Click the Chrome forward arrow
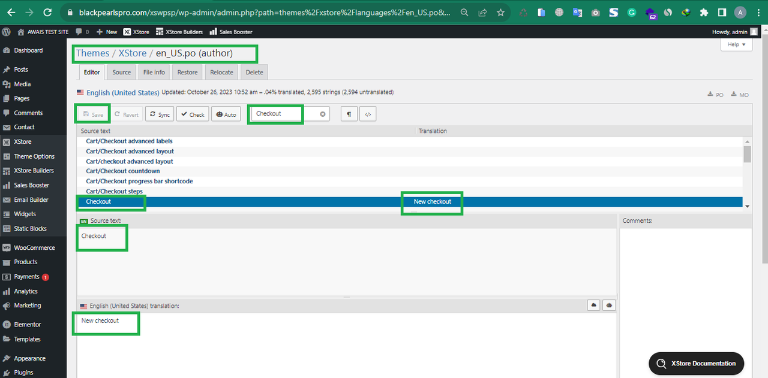This screenshot has width=768, height=378. point(29,12)
